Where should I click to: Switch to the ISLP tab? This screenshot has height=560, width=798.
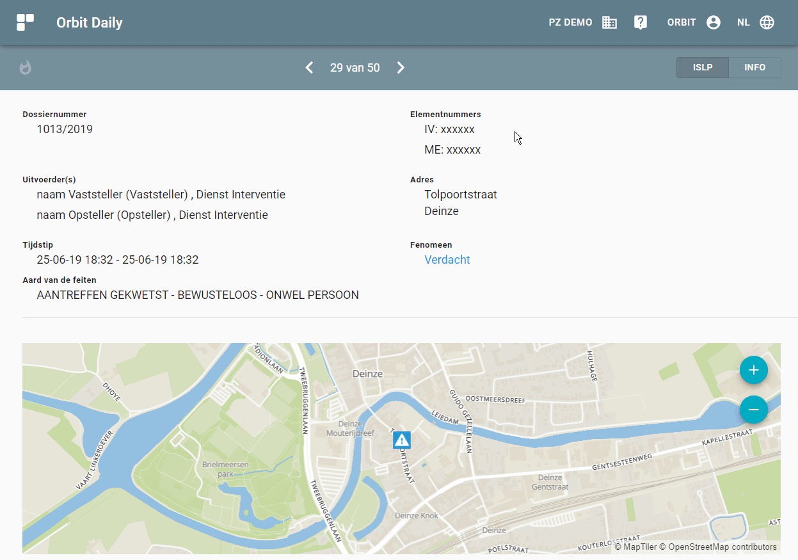702,67
